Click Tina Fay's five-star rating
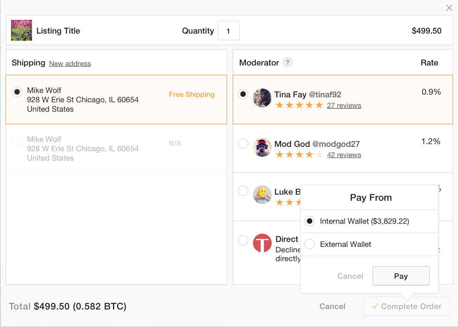 [x=299, y=105]
